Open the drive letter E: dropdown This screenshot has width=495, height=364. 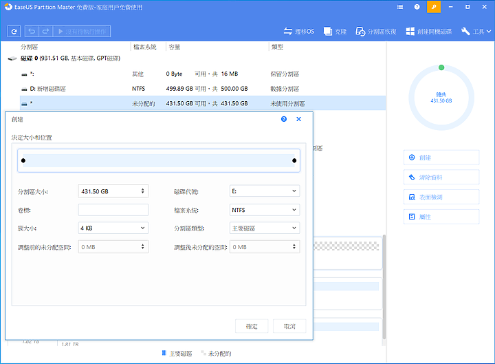pyautogui.click(x=265, y=191)
